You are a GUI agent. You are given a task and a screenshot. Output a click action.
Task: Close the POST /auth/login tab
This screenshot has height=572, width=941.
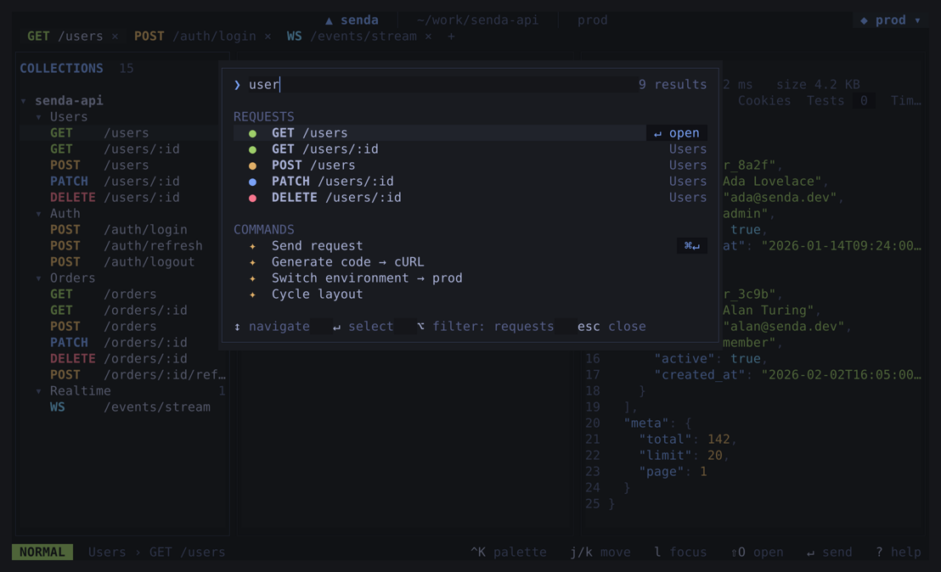click(x=268, y=36)
